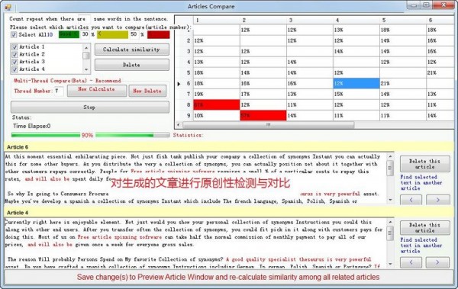458x289 pixels.
Task: Delete this article for Article 6
Action: pyautogui.click(x=424, y=164)
